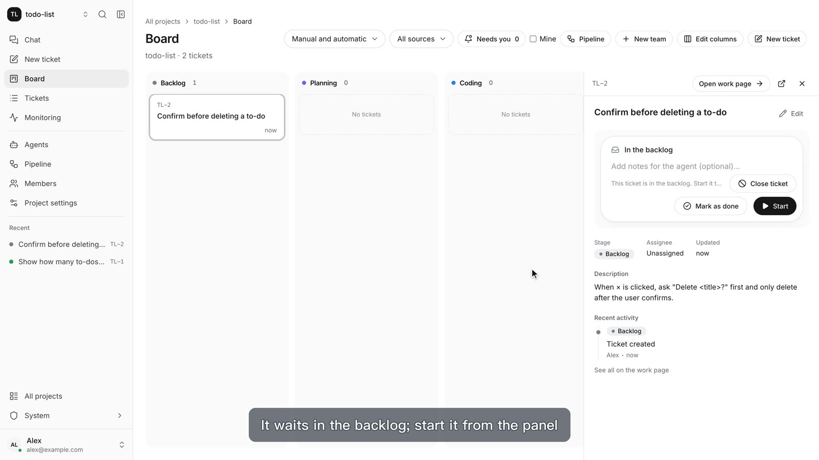Image resolution: width=819 pixels, height=460 pixels.
Task: Open the Alex account menu
Action: pos(67,445)
